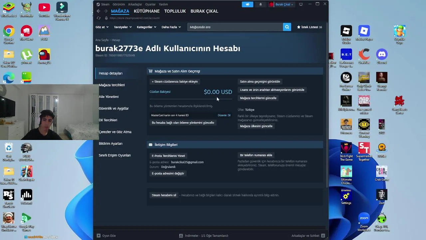Image resolution: width=426 pixels, height=240 pixels.
Task: Open Wondershare Filmora desktop shortcut
Action: (x=62, y=11)
